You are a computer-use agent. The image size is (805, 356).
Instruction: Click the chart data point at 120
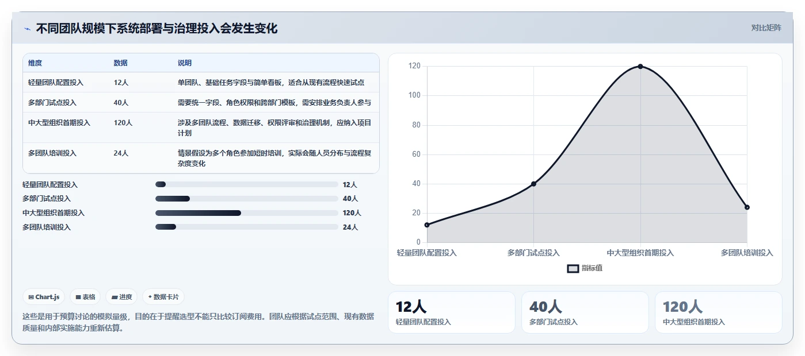click(x=640, y=67)
